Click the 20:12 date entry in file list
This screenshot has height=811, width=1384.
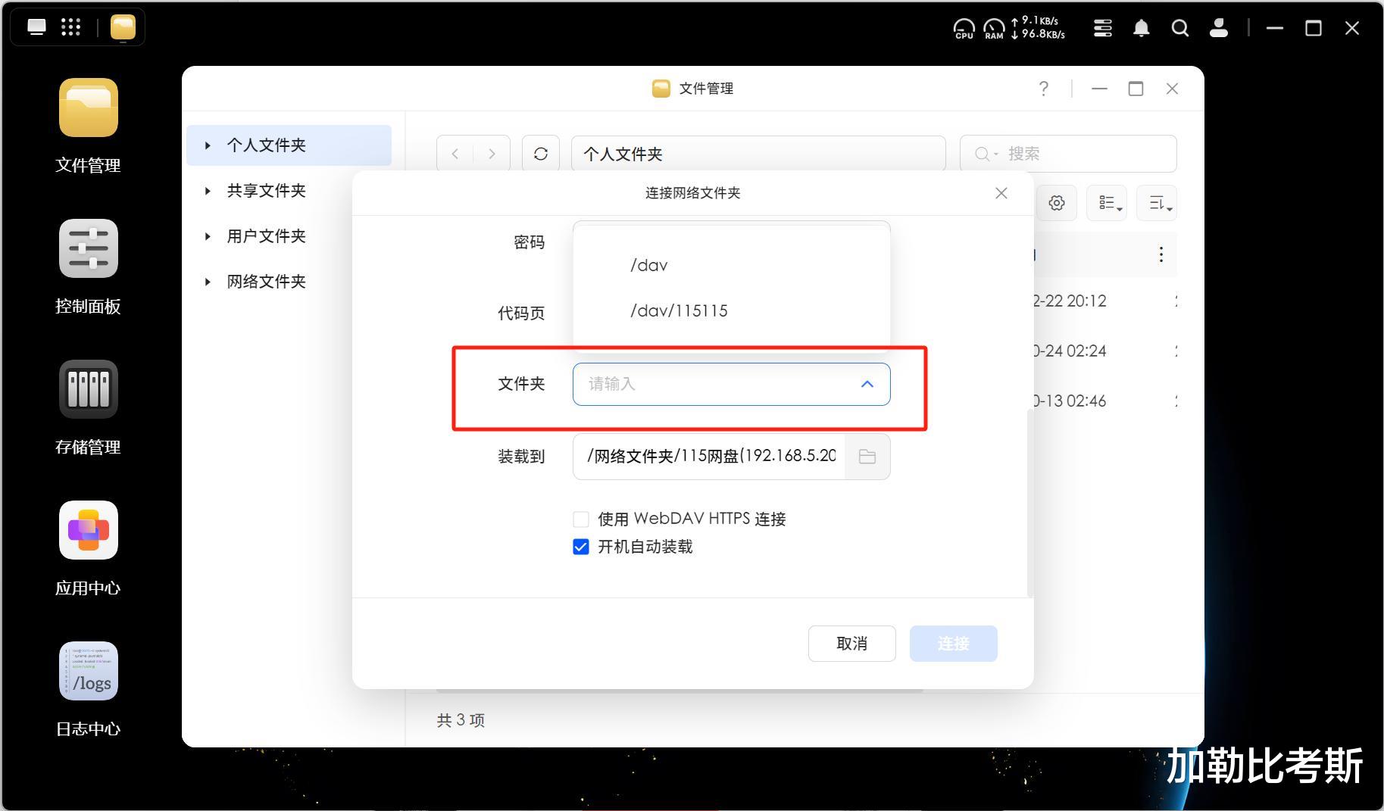1070,301
